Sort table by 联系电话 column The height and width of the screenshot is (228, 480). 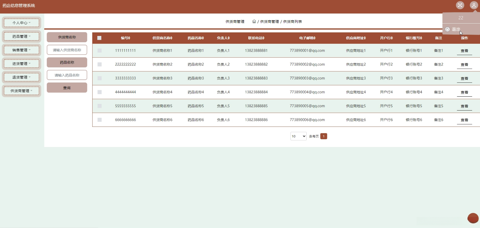click(x=256, y=38)
